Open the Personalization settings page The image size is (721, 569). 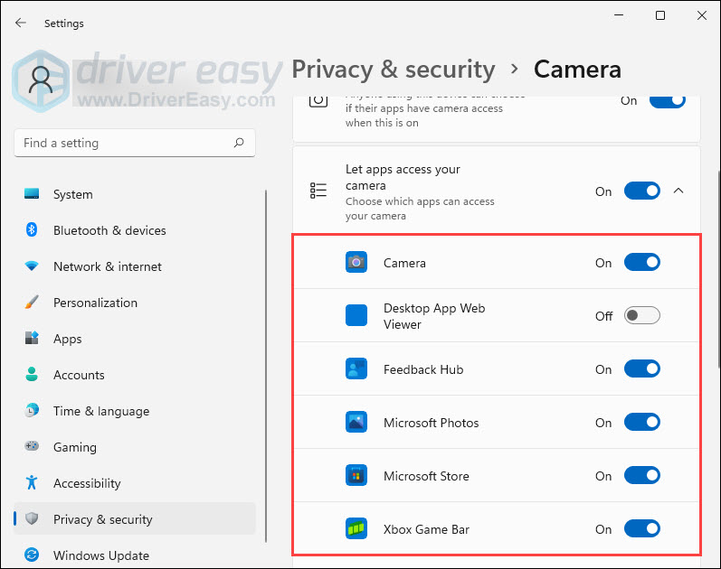[x=95, y=303]
